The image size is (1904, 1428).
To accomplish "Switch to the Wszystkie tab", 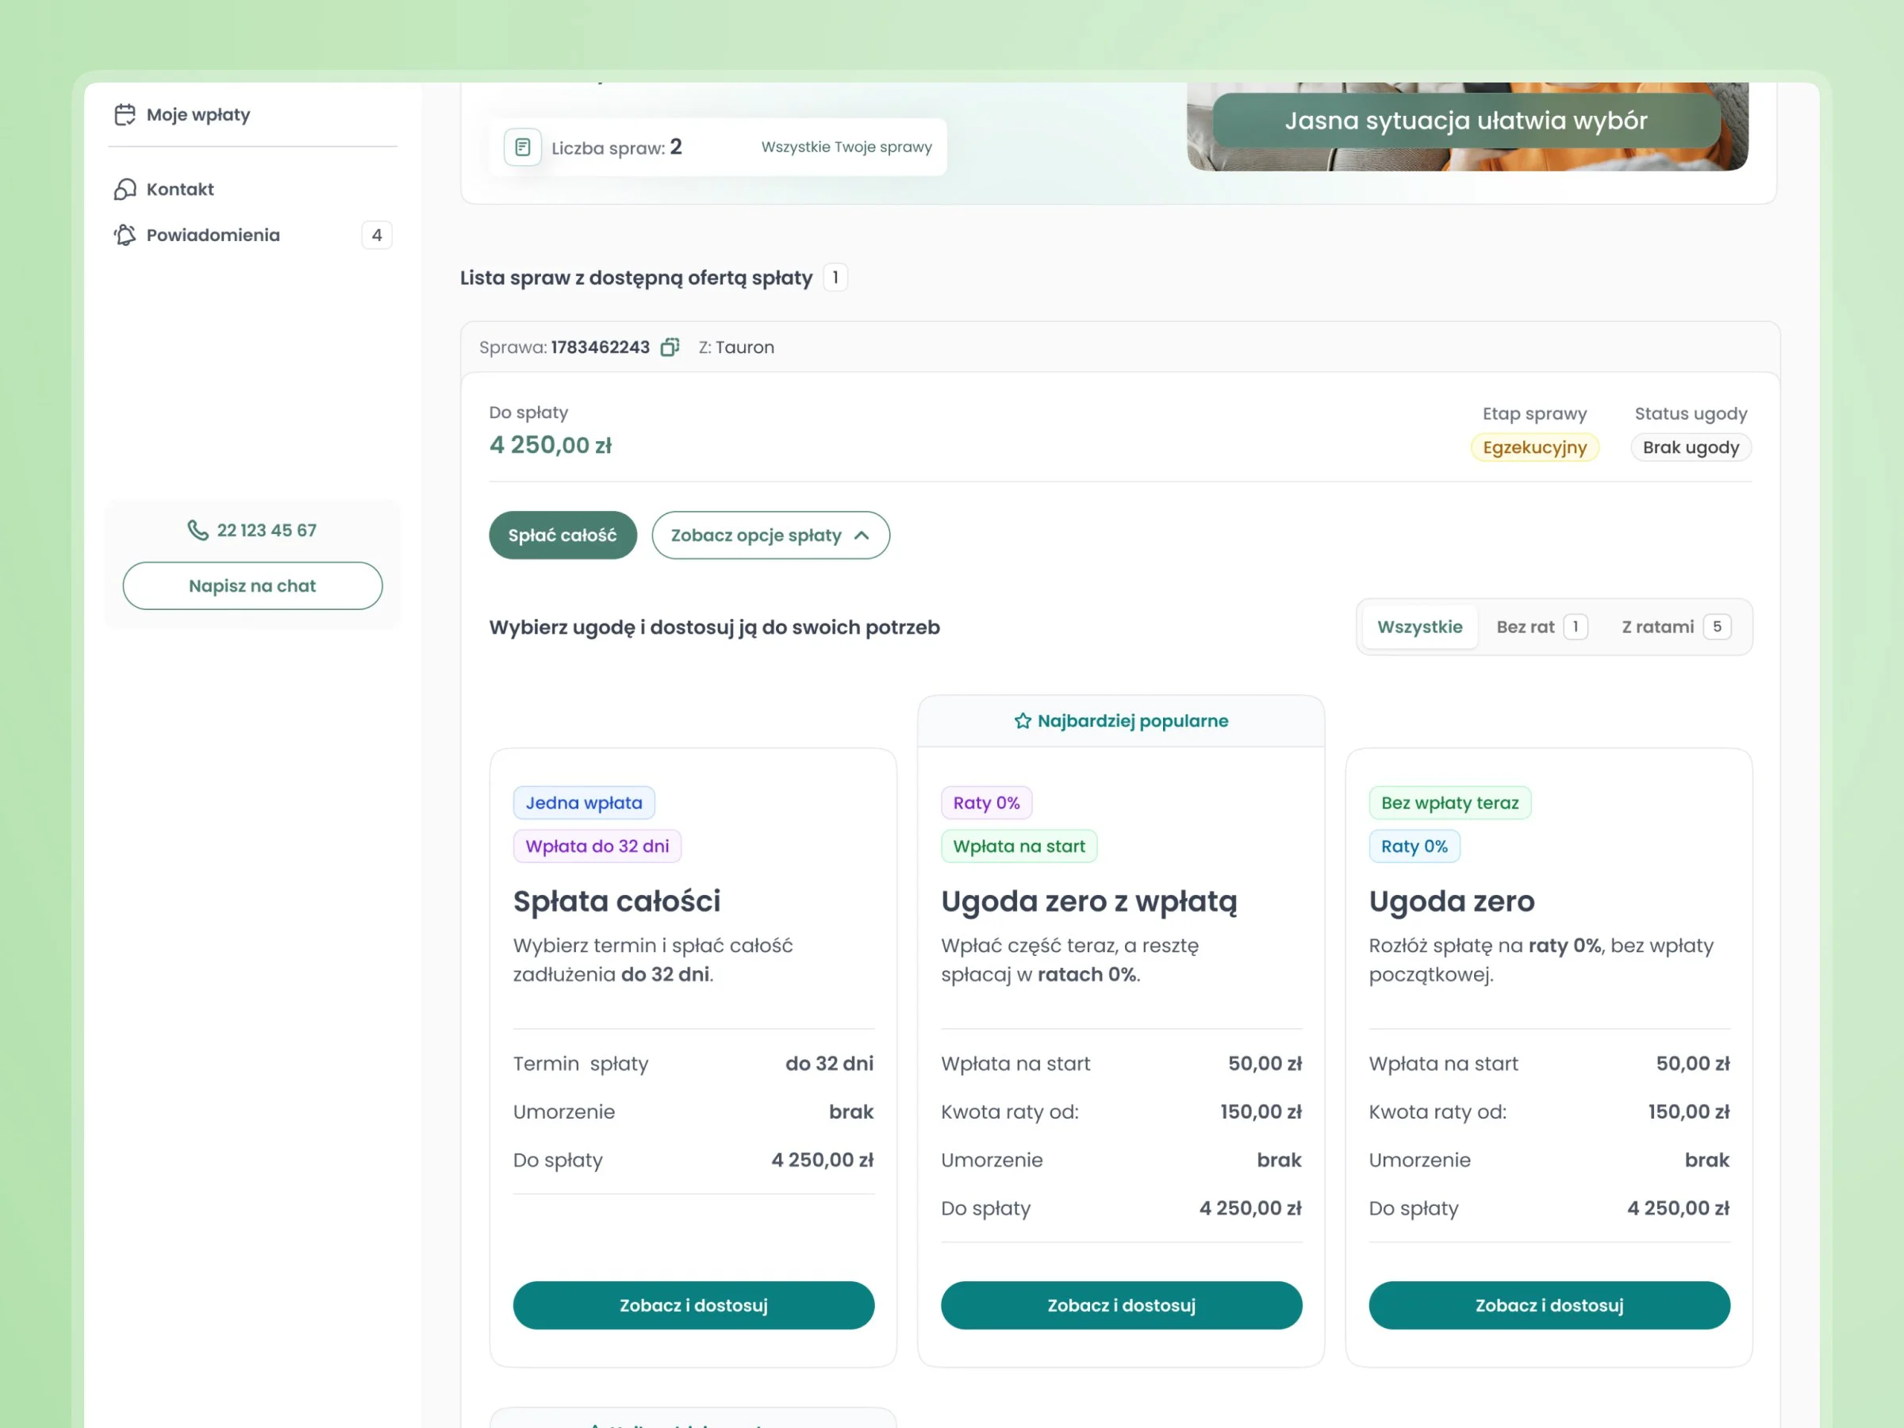I will coord(1419,627).
